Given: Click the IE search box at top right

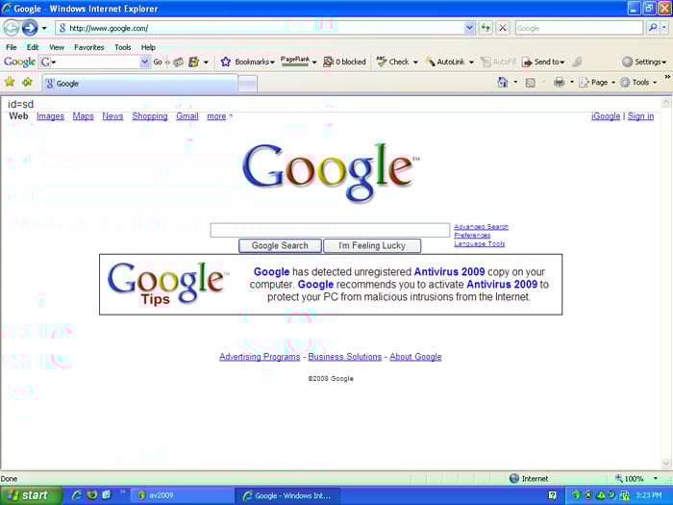Looking at the screenshot, I should [579, 28].
